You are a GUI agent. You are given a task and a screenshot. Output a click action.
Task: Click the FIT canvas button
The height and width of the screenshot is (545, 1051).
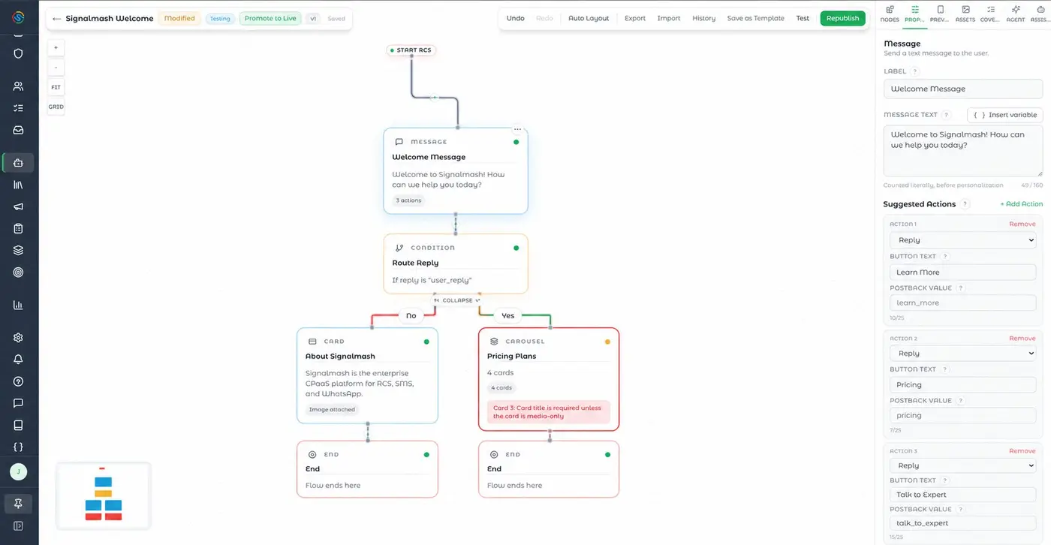click(56, 87)
